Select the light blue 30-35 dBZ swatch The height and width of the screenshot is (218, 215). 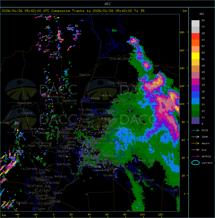[x=195, y=101]
